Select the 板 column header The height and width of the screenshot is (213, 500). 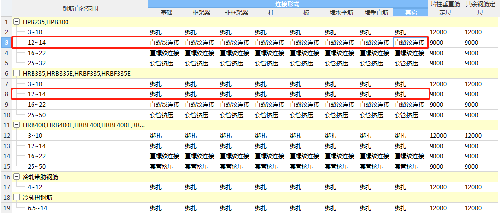coord(305,13)
